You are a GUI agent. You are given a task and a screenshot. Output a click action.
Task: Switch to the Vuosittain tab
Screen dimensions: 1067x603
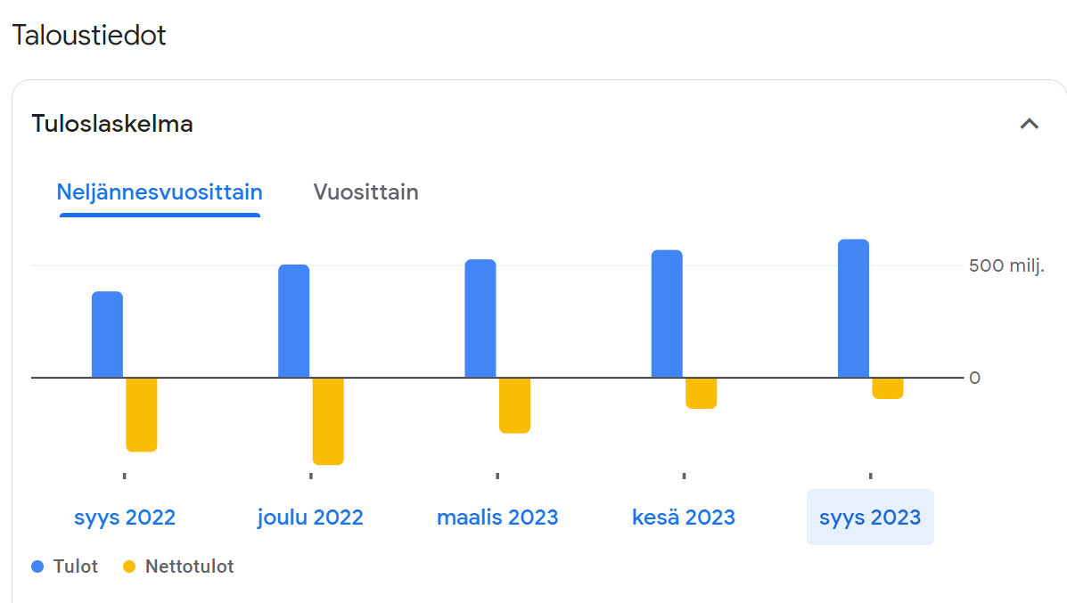(365, 192)
